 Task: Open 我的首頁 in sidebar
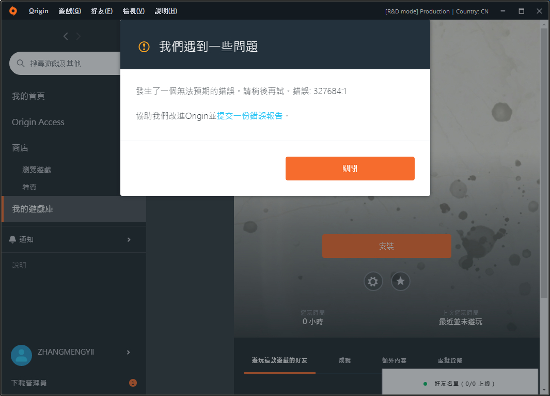click(28, 96)
